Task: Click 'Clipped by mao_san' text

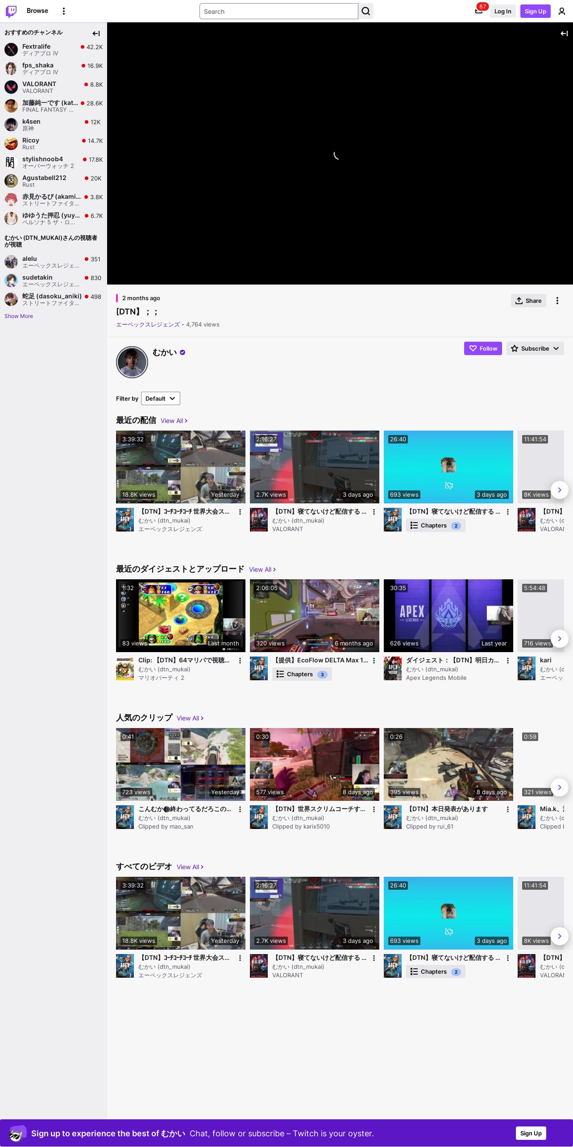Action: click(x=166, y=827)
